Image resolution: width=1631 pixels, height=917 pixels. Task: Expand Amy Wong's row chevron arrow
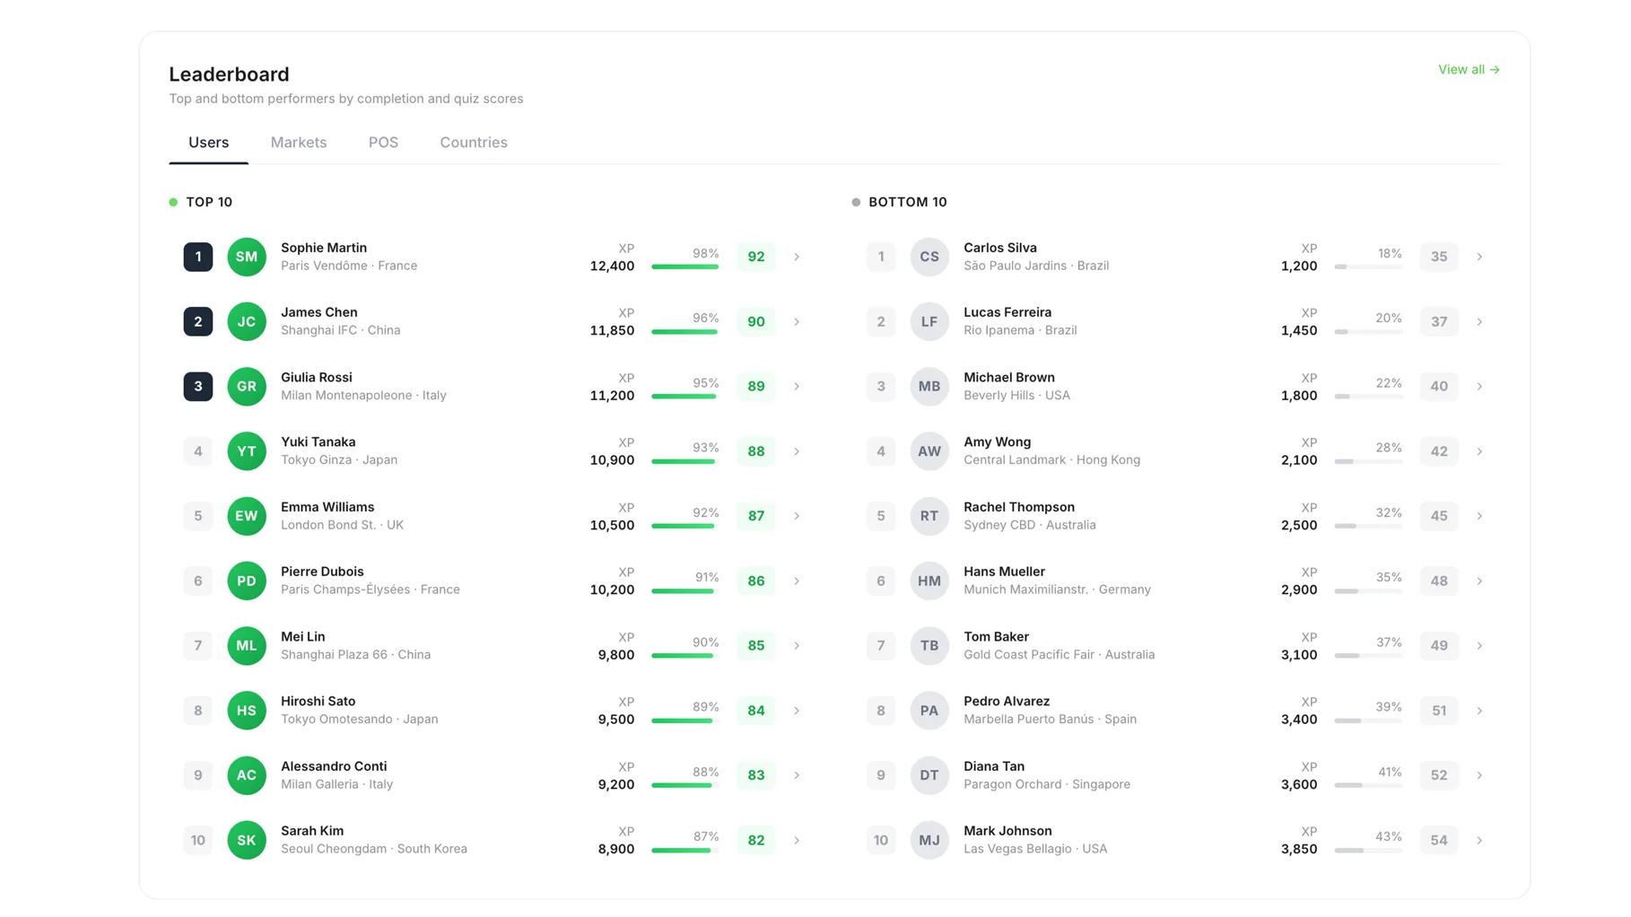pyautogui.click(x=1478, y=451)
